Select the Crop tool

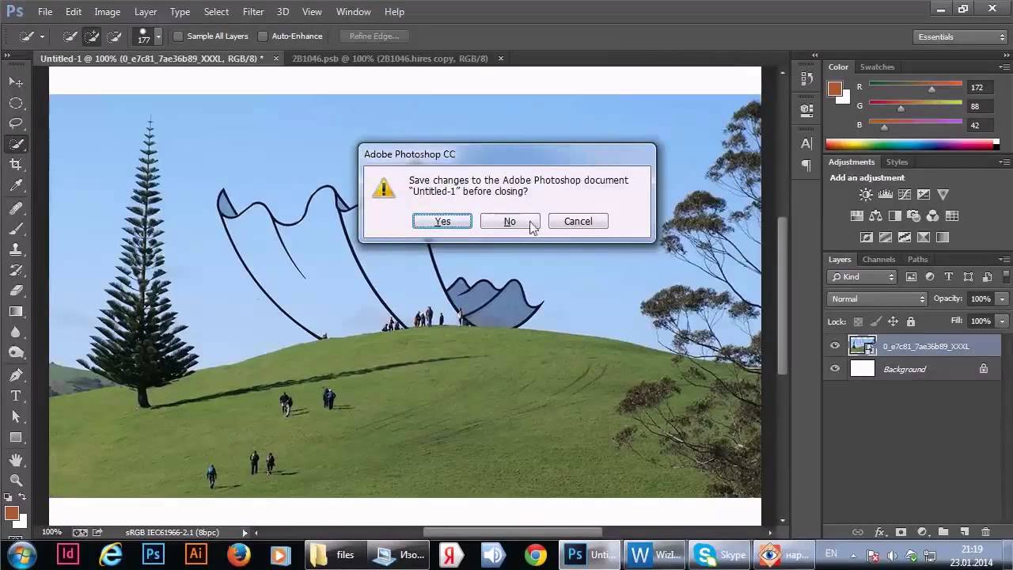(x=16, y=165)
